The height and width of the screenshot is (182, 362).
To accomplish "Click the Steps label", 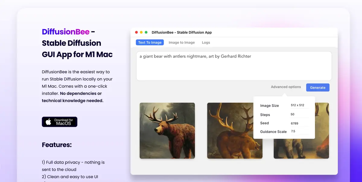I will 265,115.
